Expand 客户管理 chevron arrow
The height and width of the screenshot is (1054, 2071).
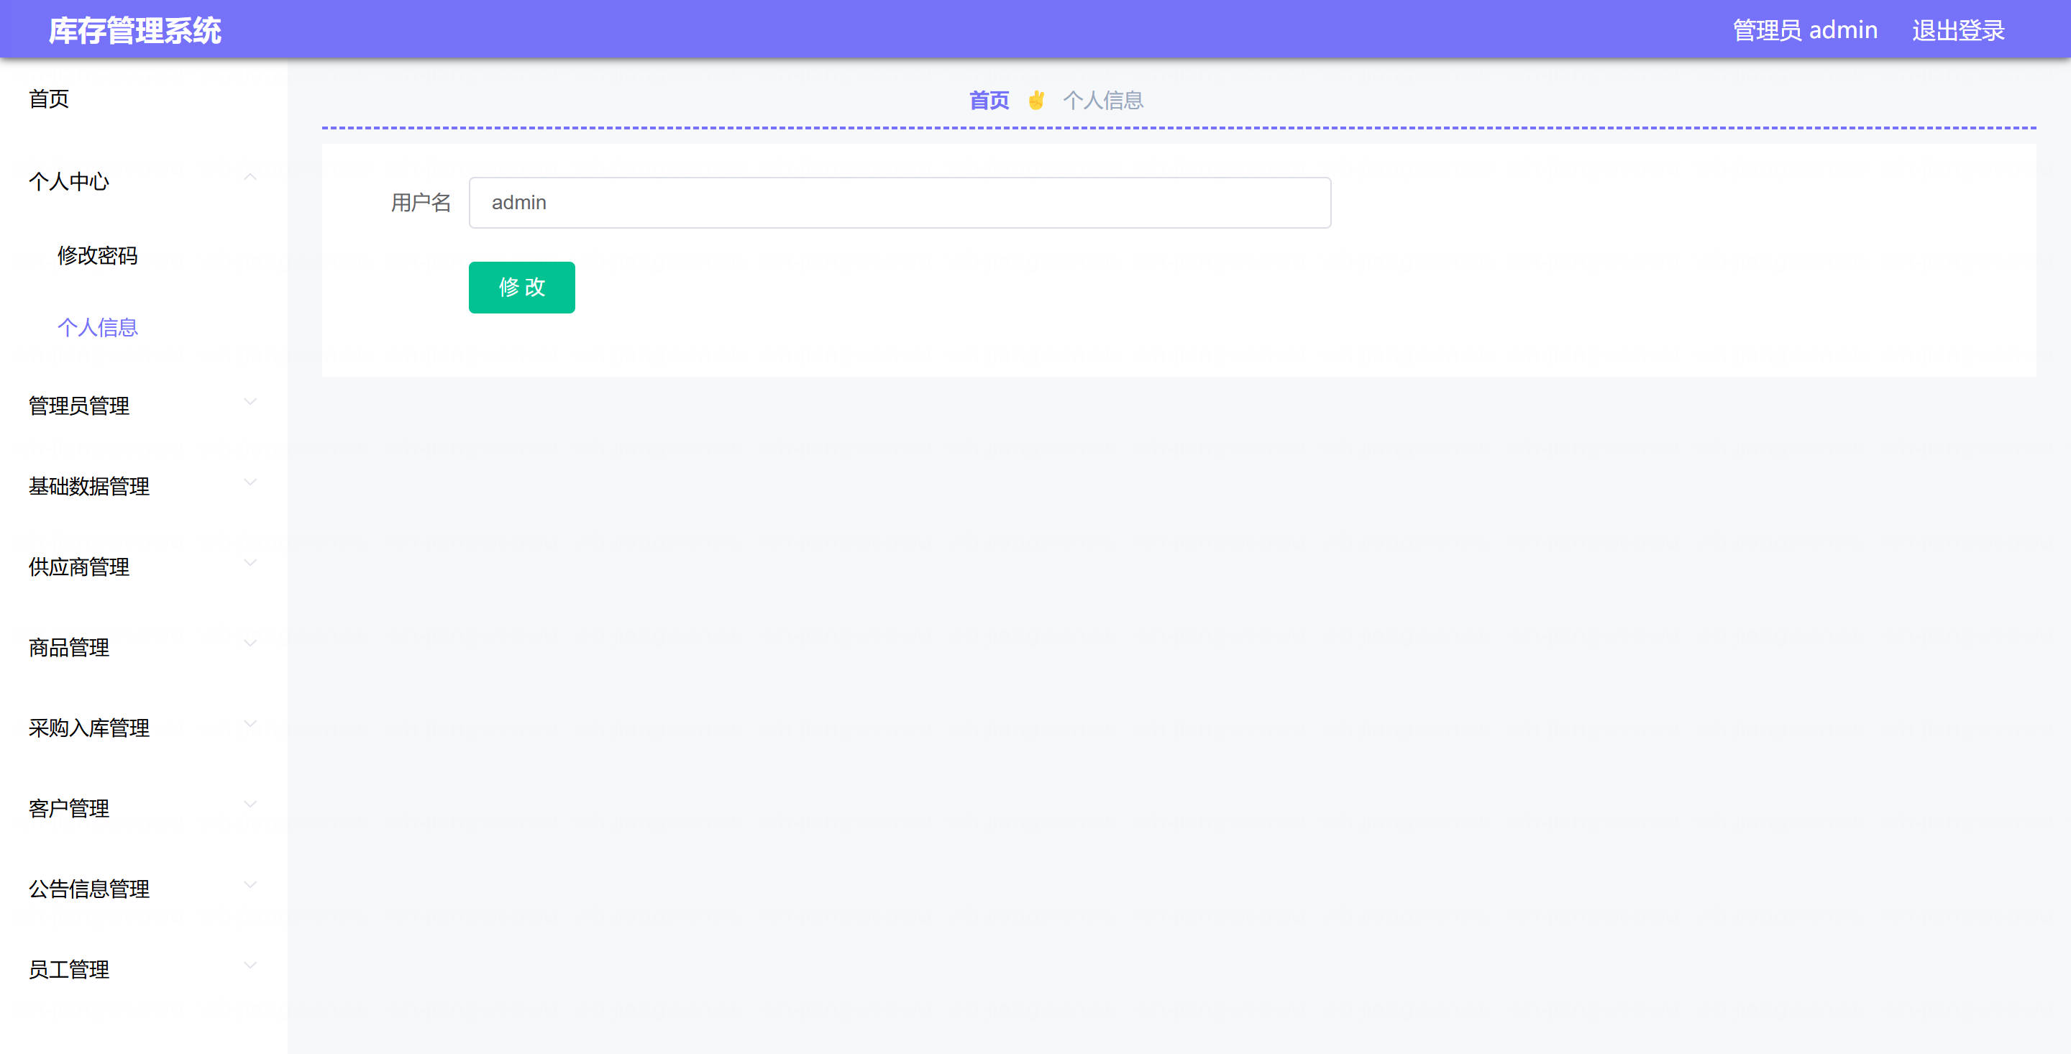pyautogui.click(x=250, y=804)
